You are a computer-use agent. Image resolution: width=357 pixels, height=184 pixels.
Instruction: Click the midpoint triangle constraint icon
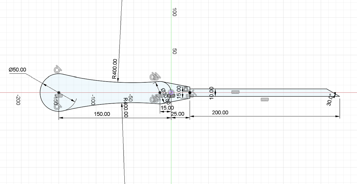coord(186,89)
